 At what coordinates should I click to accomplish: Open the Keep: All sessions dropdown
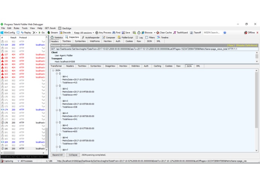point(84,33)
